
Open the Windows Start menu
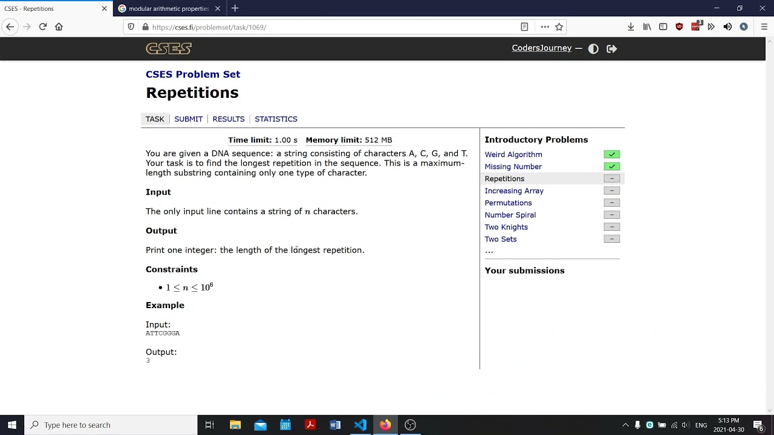pos(12,425)
